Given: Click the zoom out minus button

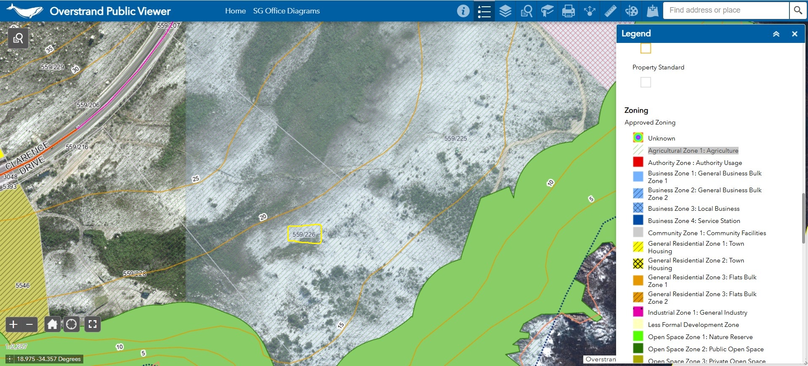Looking at the screenshot, I should pos(29,324).
